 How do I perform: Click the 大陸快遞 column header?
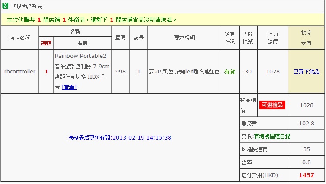pyautogui.click(x=248, y=38)
